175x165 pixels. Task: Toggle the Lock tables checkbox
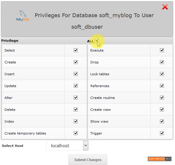tap(162, 74)
